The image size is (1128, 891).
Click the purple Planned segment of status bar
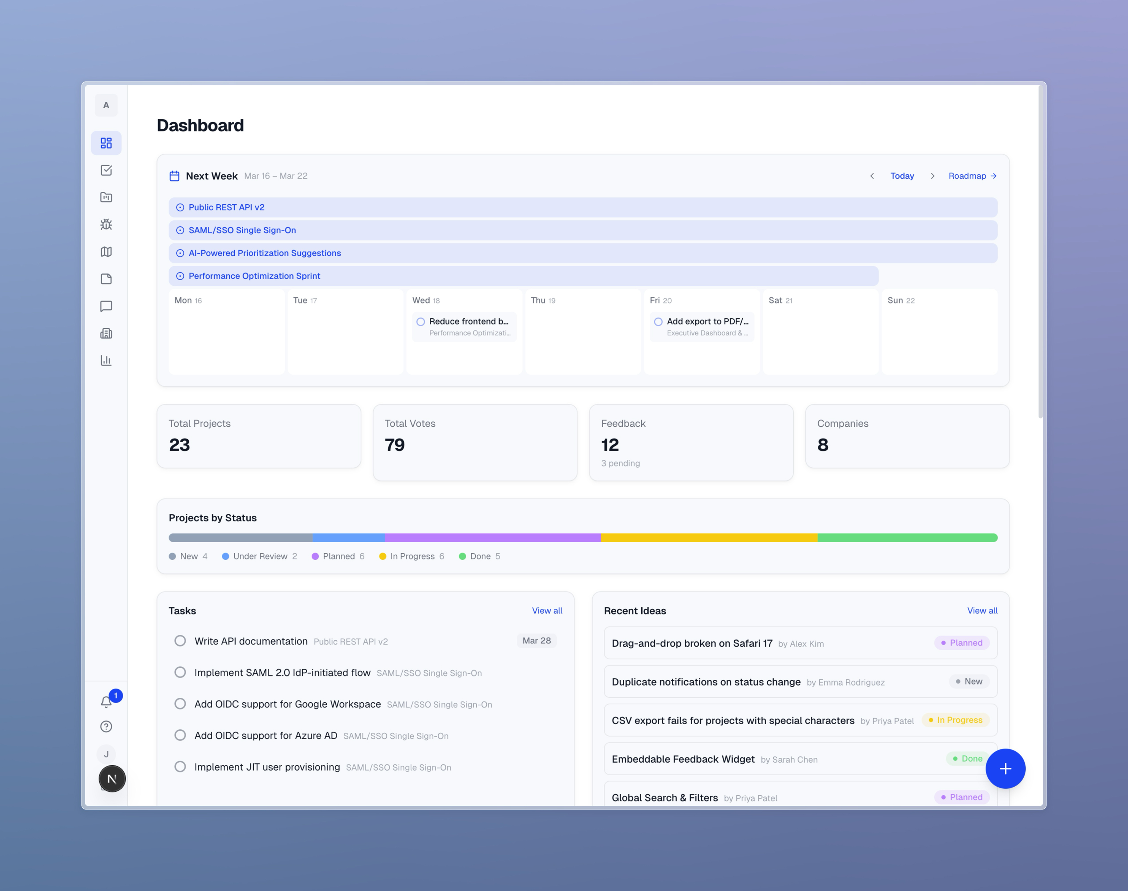[492, 537]
